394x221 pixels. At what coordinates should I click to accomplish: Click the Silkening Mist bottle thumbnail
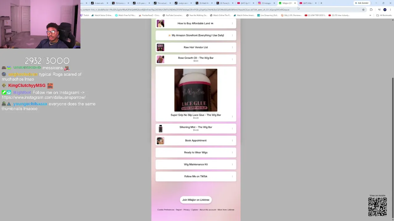(160, 129)
